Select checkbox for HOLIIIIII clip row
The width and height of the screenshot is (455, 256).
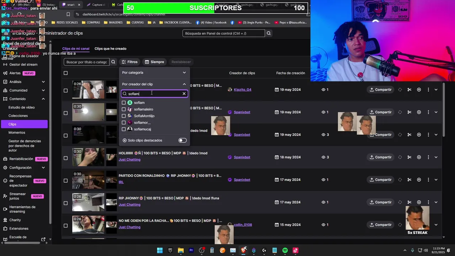click(x=65, y=158)
